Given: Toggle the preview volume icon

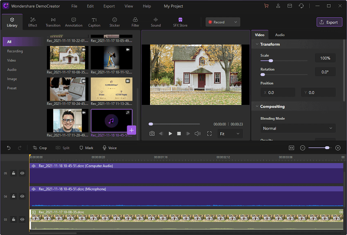Looking at the screenshot, I should (197, 134).
